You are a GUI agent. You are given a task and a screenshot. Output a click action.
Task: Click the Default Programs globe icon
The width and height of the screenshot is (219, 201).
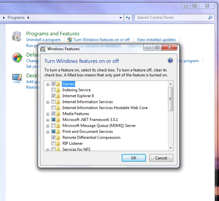click(17, 57)
